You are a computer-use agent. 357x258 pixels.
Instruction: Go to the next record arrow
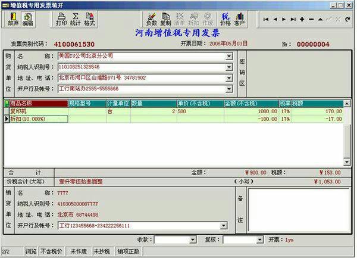284,20
